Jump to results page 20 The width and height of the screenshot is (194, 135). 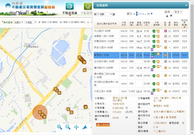(x=148, y=14)
